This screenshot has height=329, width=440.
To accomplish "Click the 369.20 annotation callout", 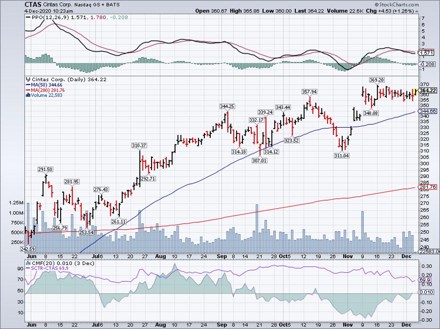I will 378,79.
